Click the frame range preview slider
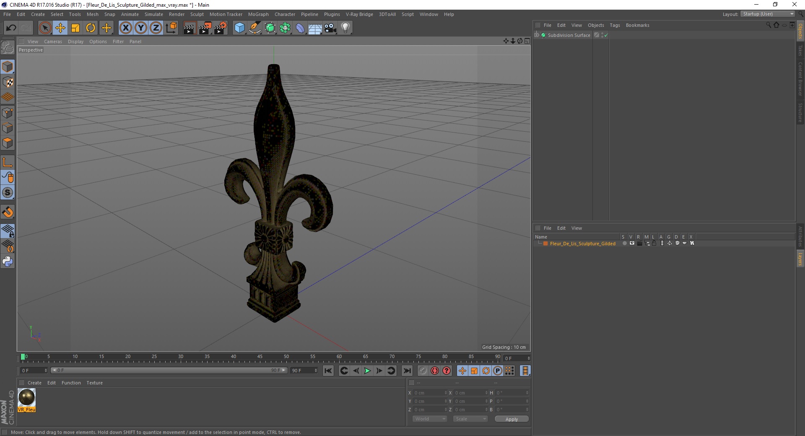Viewport: 805px width, 436px height. pyautogui.click(x=169, y=370)
